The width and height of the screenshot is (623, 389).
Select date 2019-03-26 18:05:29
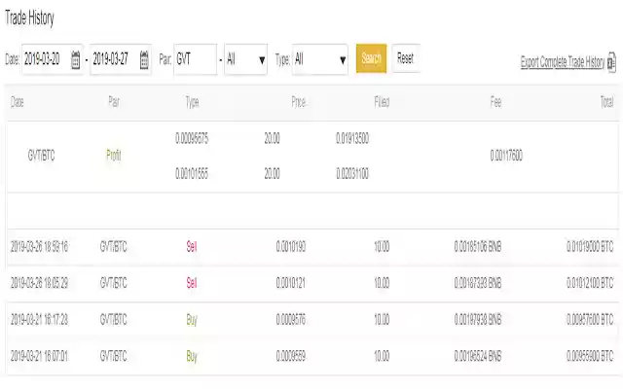[39, 283]
